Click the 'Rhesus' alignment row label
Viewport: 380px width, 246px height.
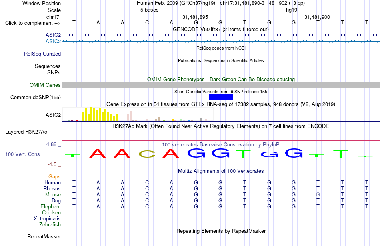tap(52, 188)
